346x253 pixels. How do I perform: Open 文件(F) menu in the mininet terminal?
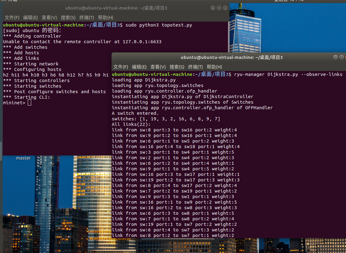pos(12,18)
